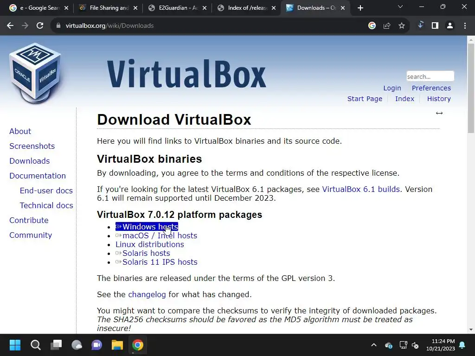Open Contribute in the sidebar

[x=29, y=220]
